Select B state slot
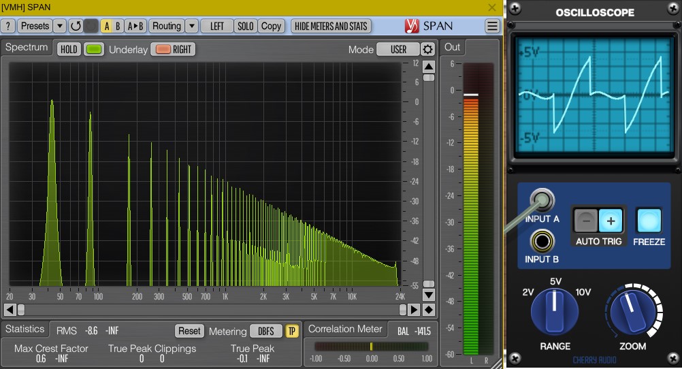 118,26
